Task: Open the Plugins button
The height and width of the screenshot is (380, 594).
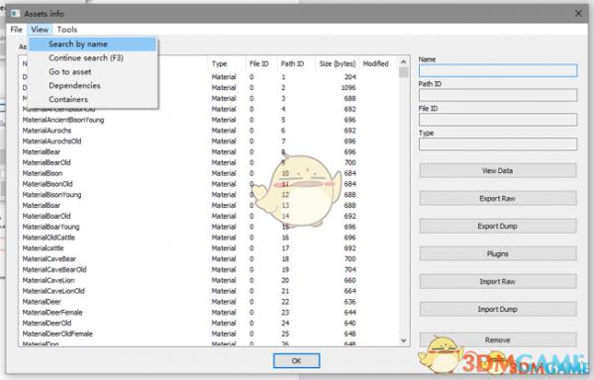Action: 498,253
